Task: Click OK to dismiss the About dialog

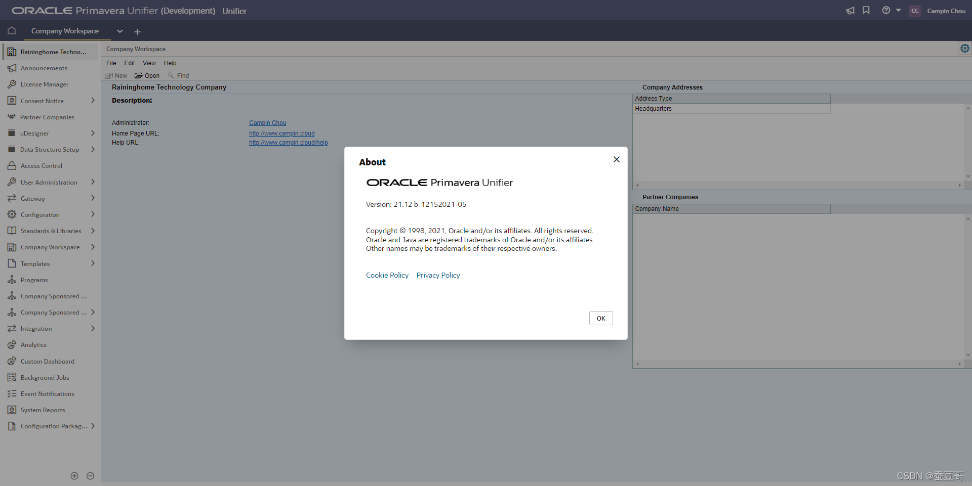Action: pos(600,318)
